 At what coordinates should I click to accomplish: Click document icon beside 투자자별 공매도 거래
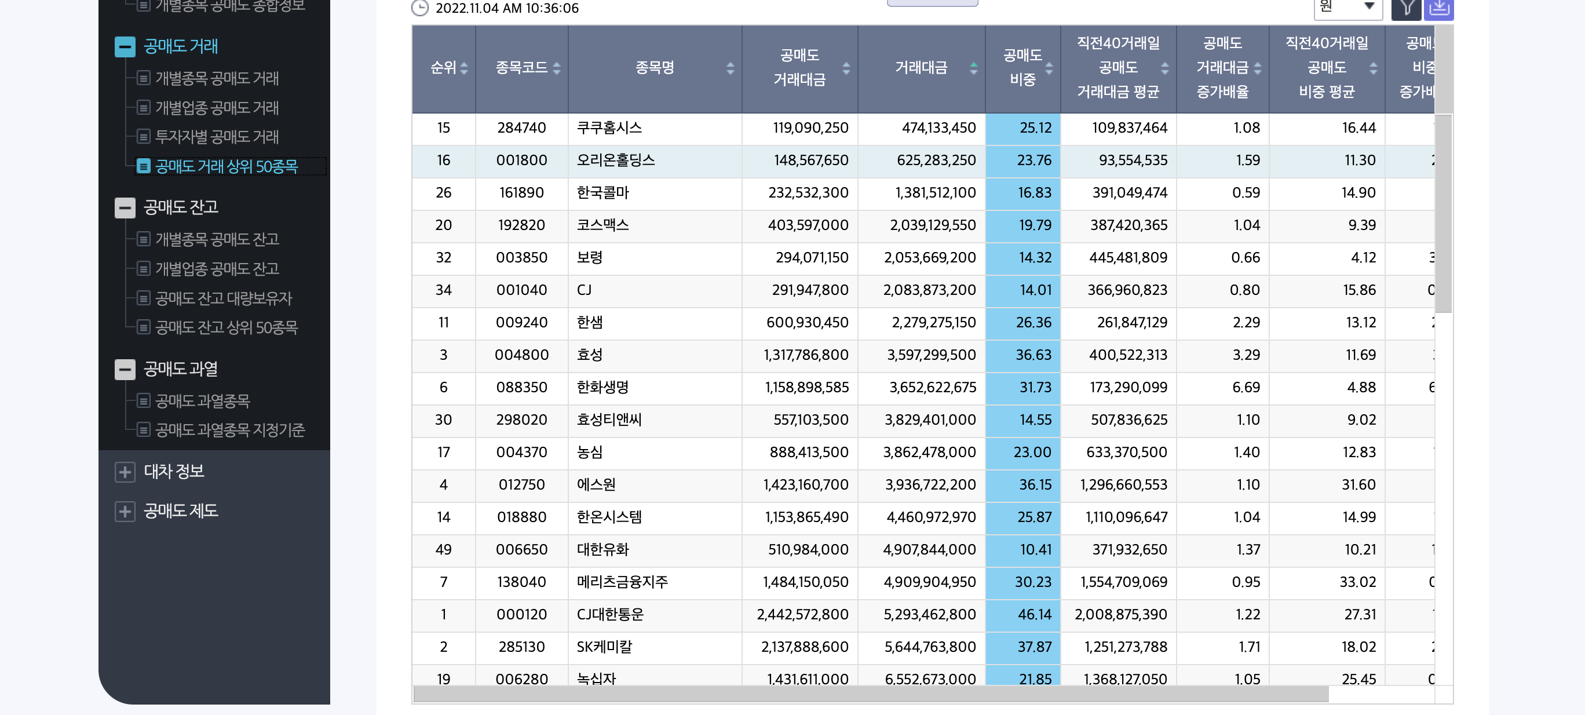click(143, 137)
